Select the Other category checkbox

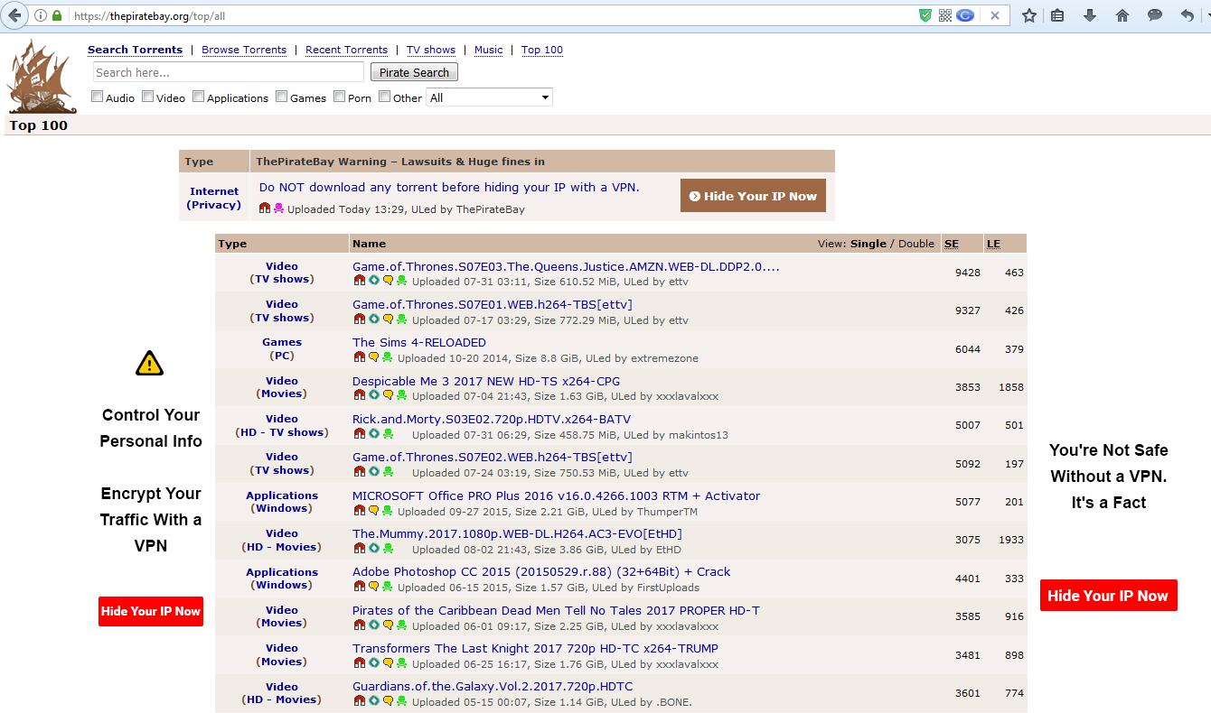pos(384,97)
